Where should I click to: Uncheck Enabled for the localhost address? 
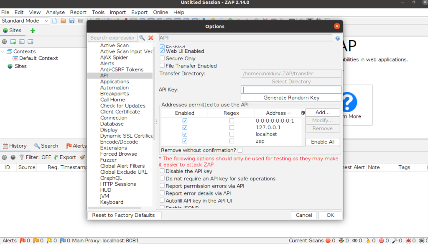[185, 134]
